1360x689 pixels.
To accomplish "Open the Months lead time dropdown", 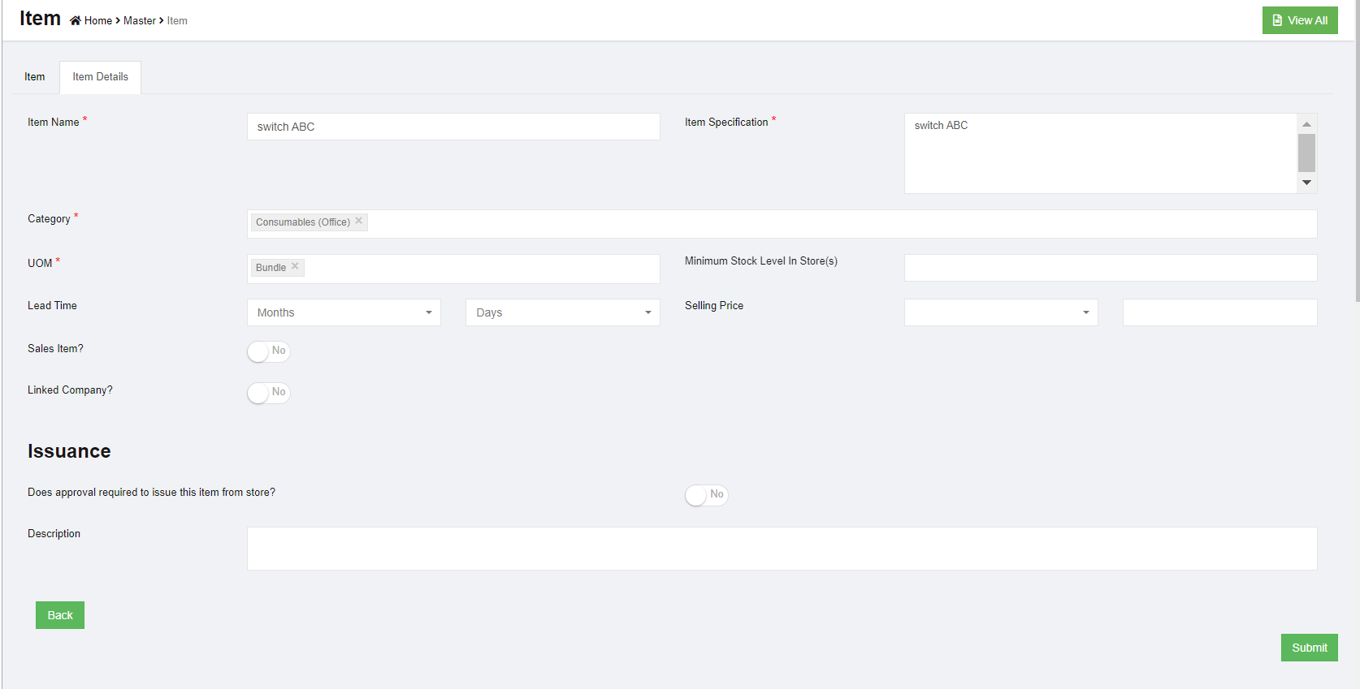I will click(x=344, y=312).
